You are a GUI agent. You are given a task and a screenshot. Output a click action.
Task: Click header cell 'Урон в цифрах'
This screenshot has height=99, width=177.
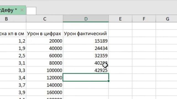(x=45, y=33)
